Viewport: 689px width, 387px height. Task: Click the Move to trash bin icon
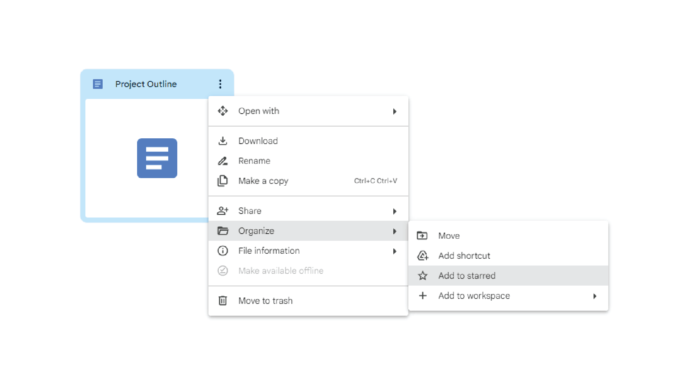222,301
